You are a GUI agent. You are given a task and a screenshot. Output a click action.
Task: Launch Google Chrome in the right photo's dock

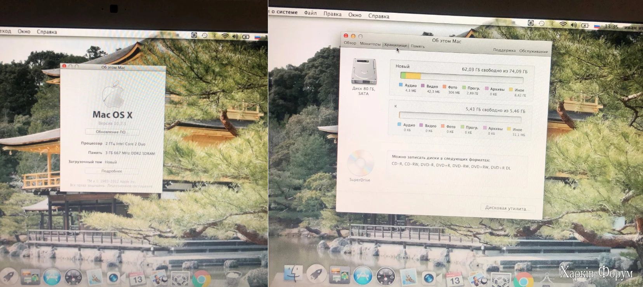tap(523, 280)
